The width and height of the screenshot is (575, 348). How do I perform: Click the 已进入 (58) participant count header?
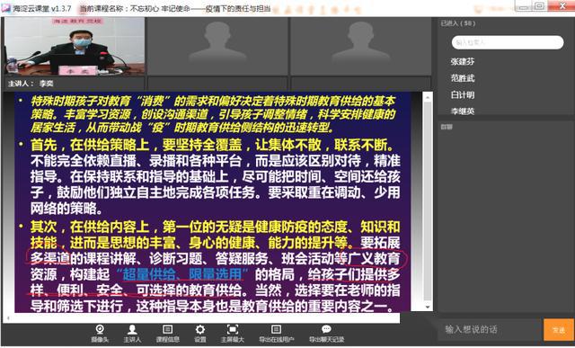tap(457, 23)
